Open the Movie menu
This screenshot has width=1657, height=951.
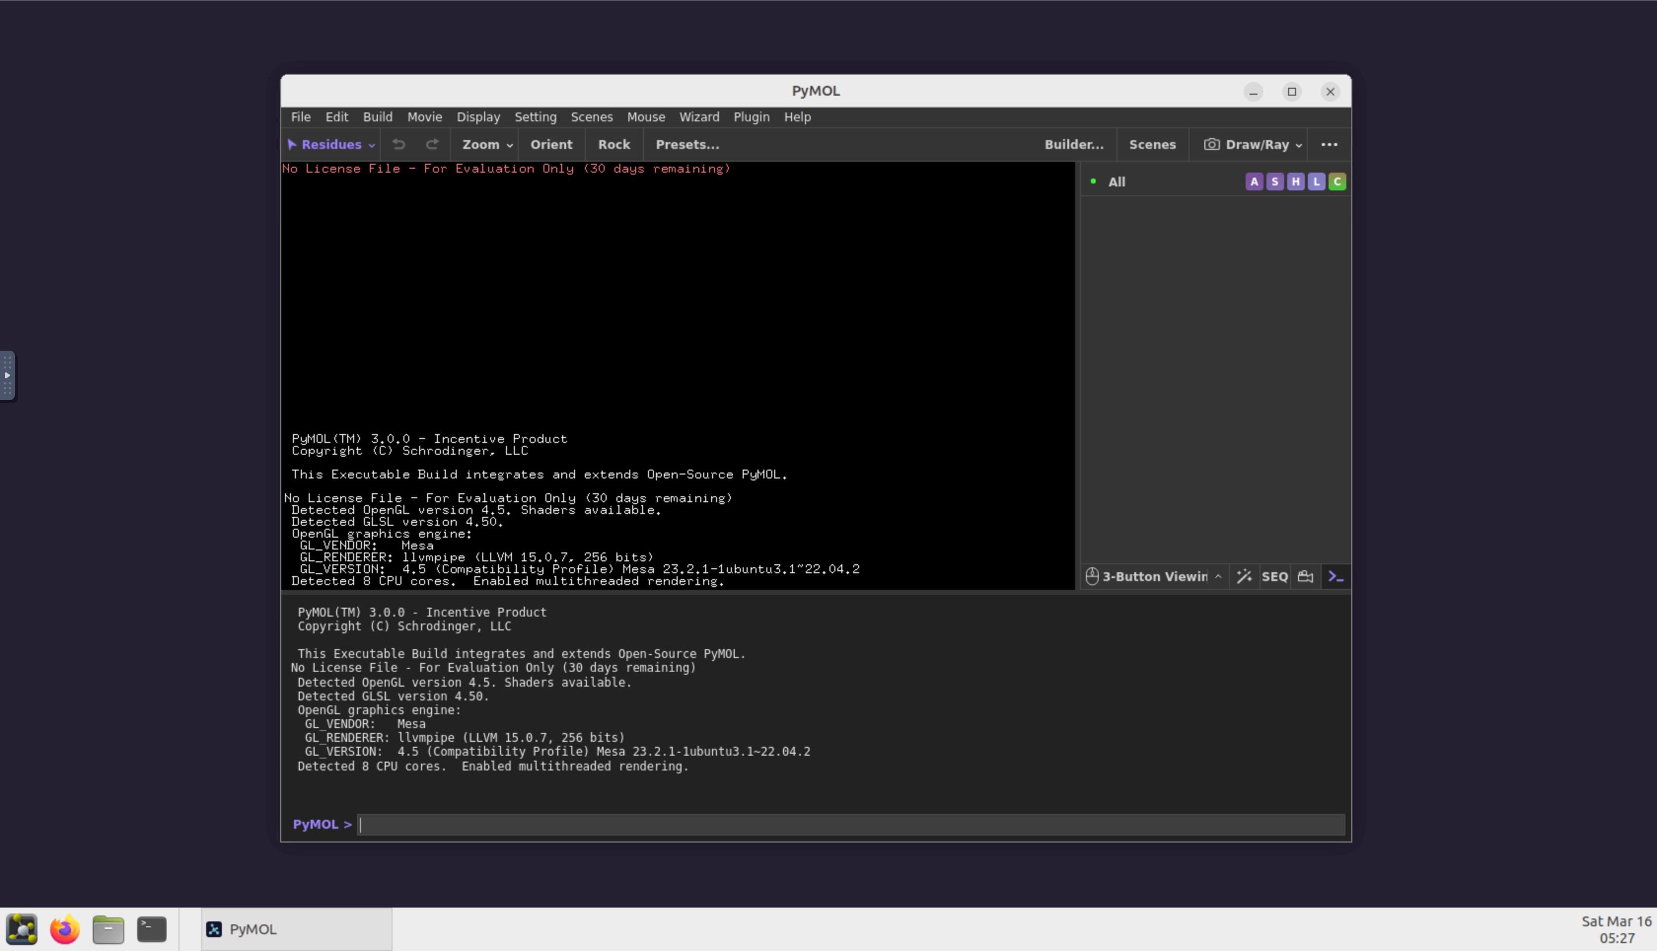(x=425, y=117)
